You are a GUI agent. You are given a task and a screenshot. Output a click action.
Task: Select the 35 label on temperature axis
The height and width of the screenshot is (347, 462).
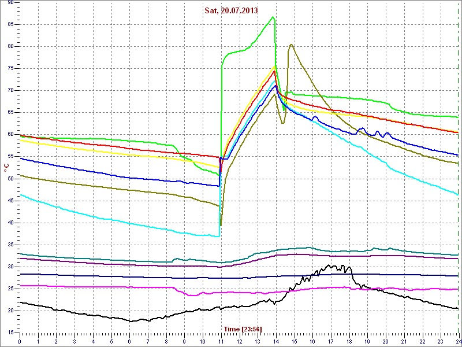point(10,245)
